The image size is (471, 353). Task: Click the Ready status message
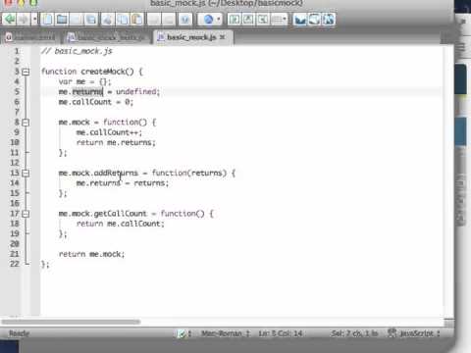click(x=20, y=333)
